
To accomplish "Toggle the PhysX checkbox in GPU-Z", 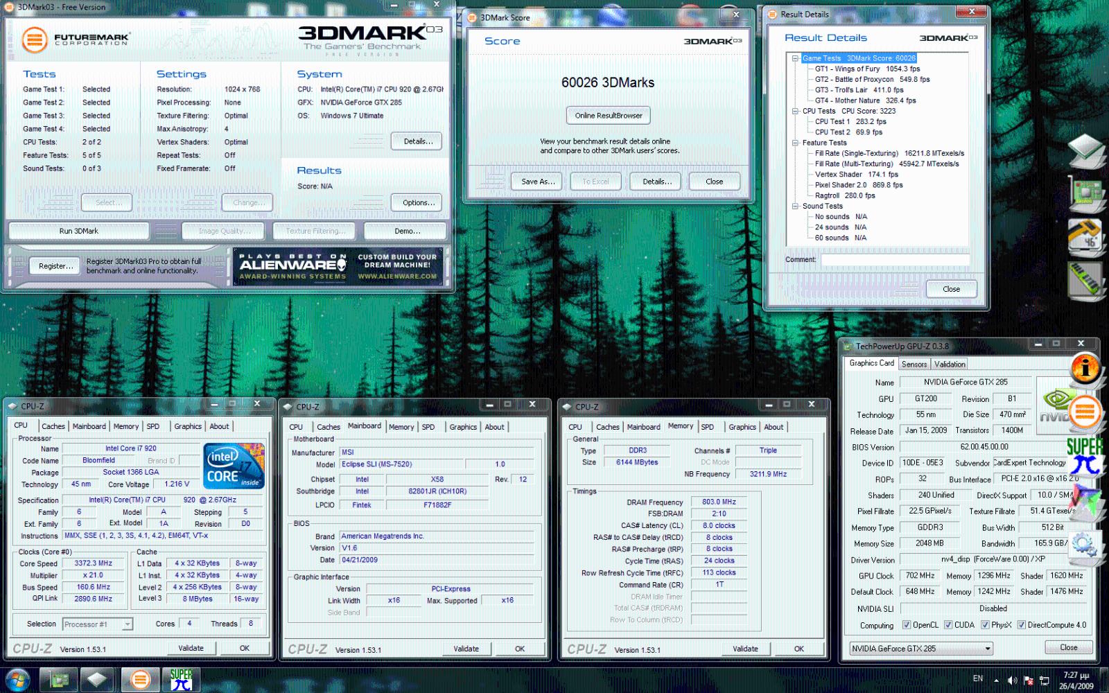I will click(984, 625).
